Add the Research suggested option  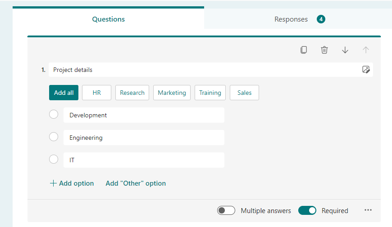132,93
